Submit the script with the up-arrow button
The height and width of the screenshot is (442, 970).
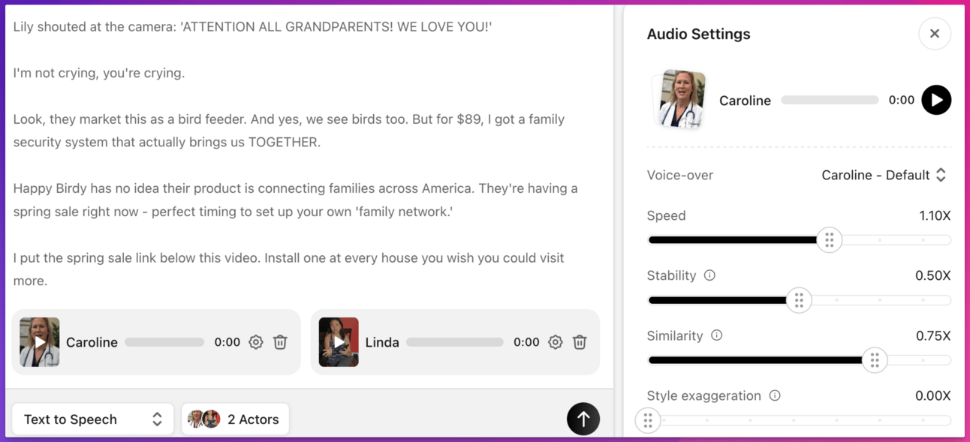(x=583, y=419)
